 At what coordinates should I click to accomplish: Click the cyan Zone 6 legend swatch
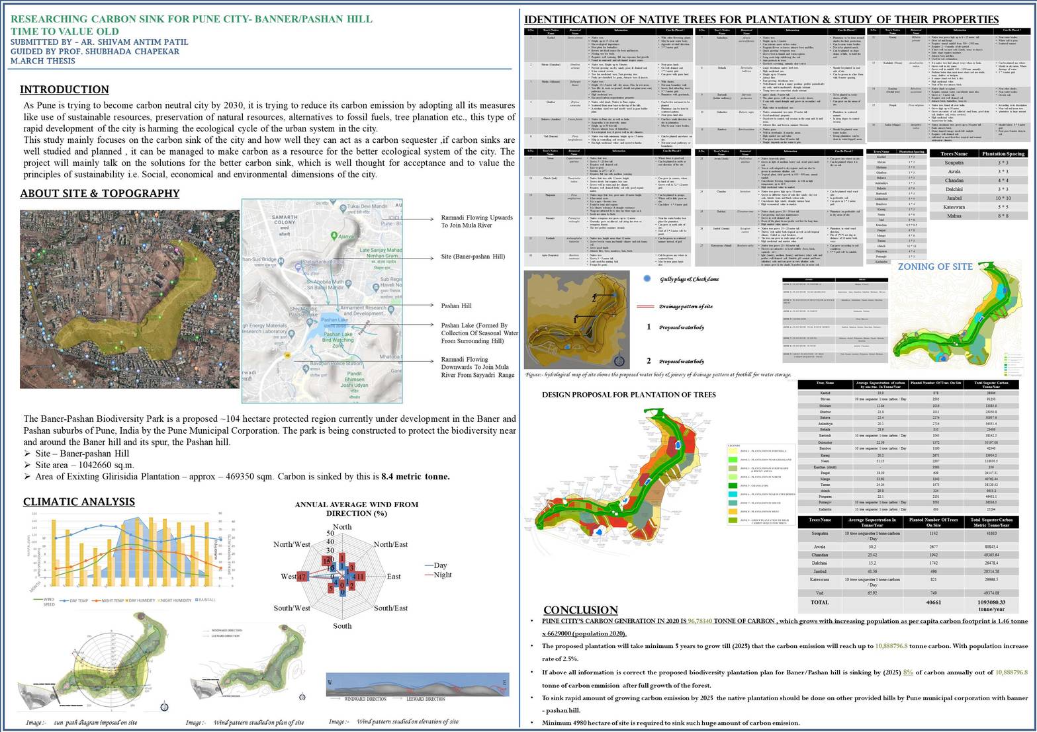click(733, 494)
